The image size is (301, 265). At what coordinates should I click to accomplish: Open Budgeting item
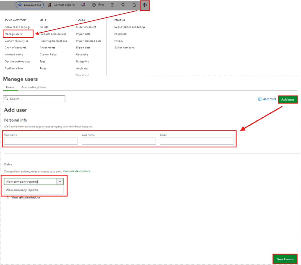pyautogui.click(x=83, y=61)
